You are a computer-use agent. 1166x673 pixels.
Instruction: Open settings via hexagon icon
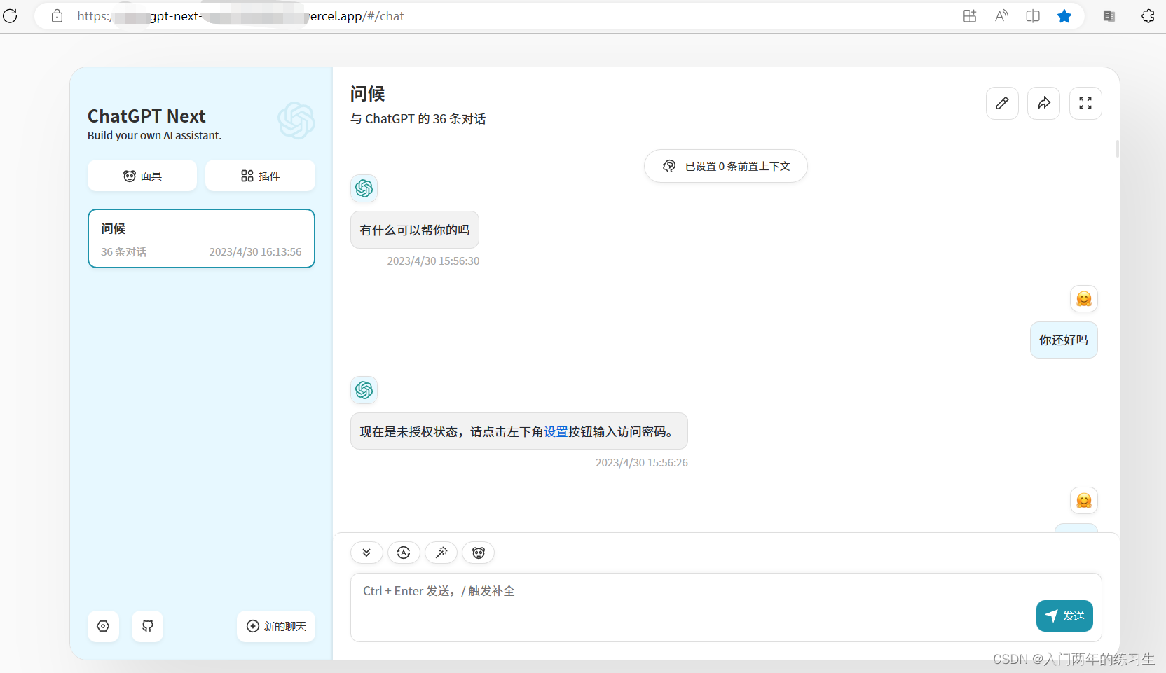click(103, 626)
